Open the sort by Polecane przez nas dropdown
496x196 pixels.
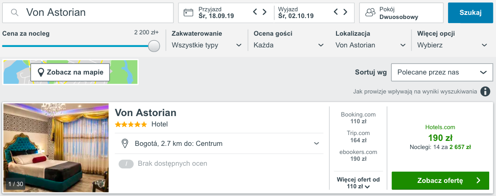[x=440, y=72]
